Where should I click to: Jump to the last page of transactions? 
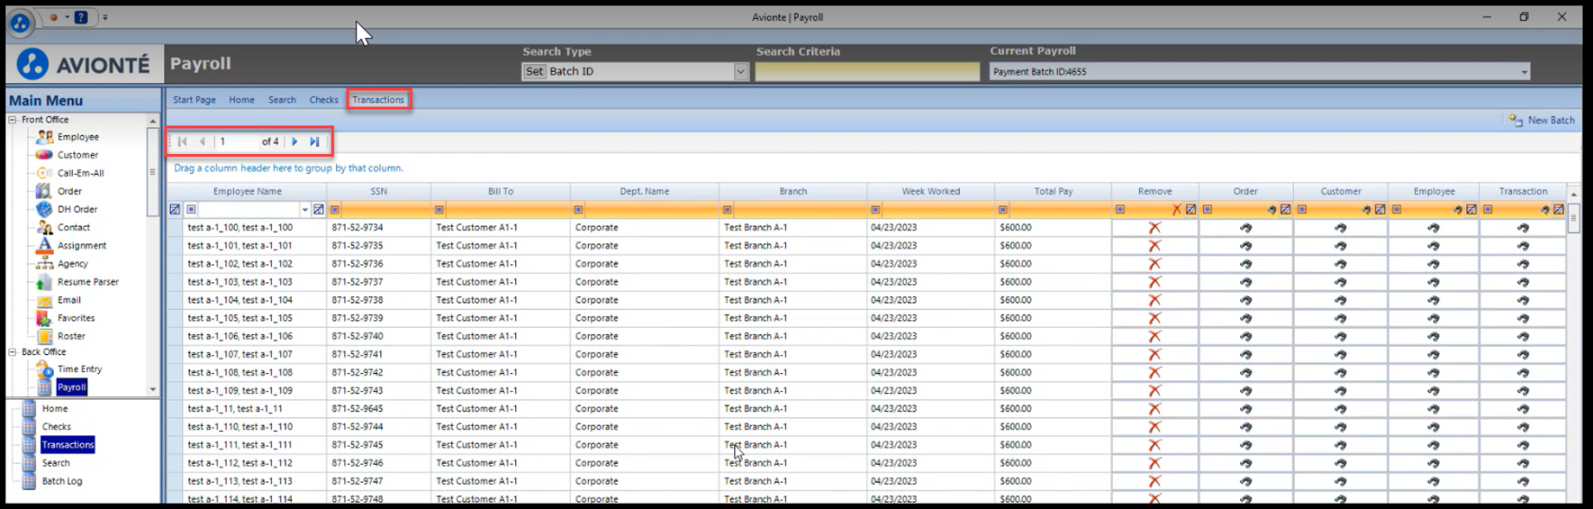pos(314,141)
